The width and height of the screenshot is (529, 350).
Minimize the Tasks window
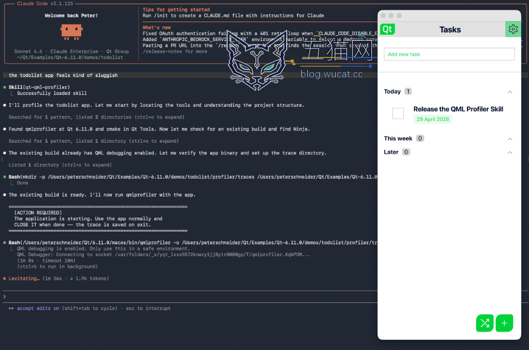point(391,15)
